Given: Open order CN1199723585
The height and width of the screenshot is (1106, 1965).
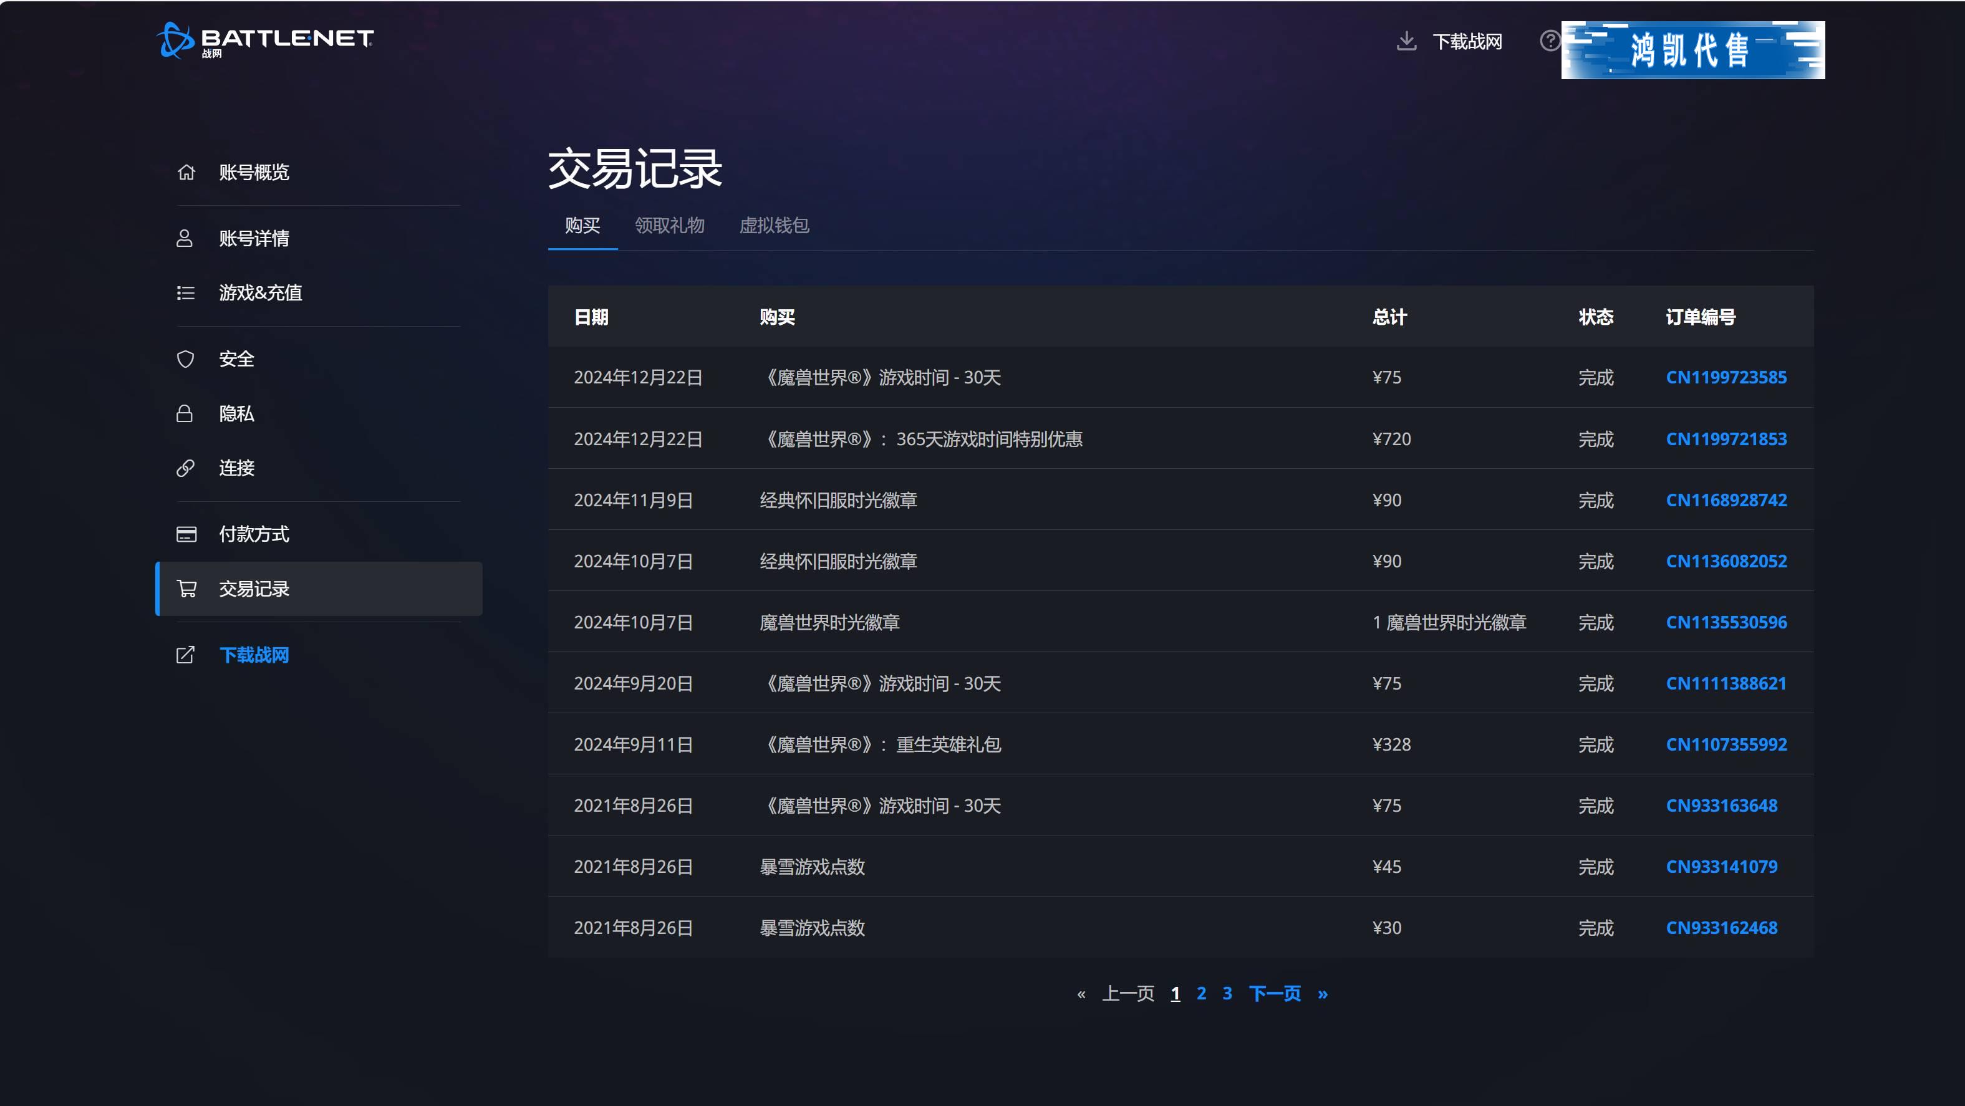Looking at the screenshot, I should click(x=1726, y=378).
